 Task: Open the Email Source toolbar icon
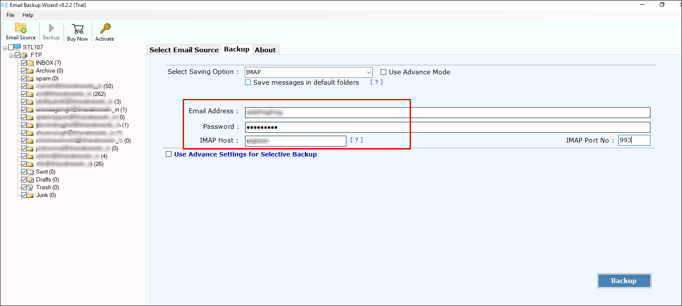(21, 28)
